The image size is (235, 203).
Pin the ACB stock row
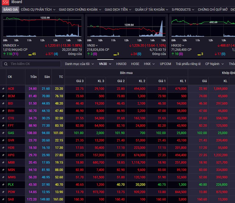(x=3, y=89)
